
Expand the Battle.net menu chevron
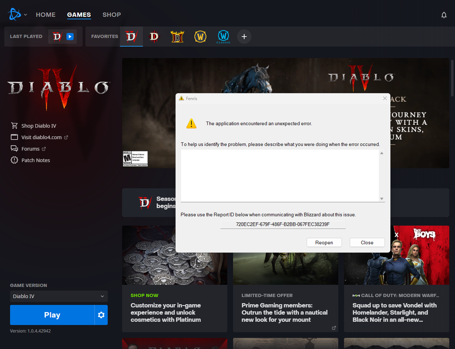[x=26, y=15]
